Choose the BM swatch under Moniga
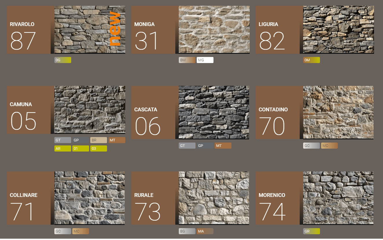Image resolution: width=383 pixels, height=240 pixels. [x=187, y=60]
